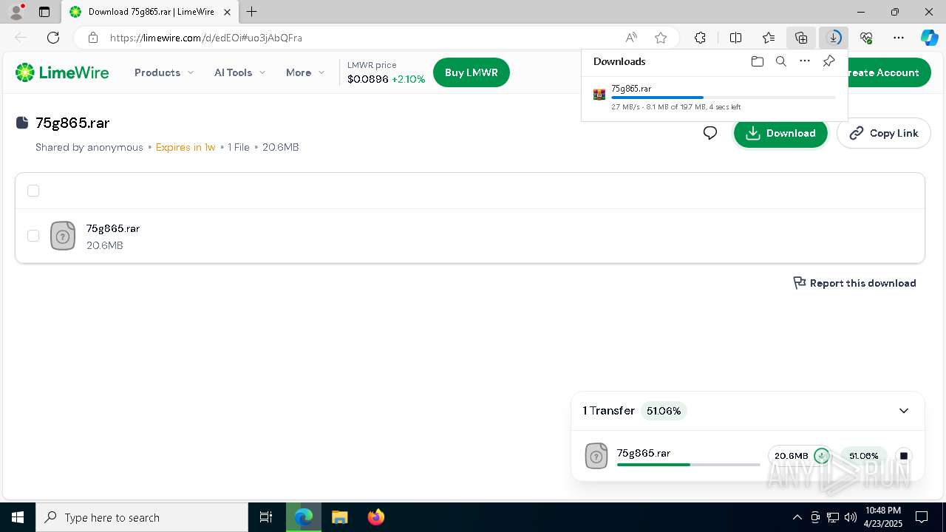Open more options in Downloads popup
946x532 pixels.
[x=805, y=61]
